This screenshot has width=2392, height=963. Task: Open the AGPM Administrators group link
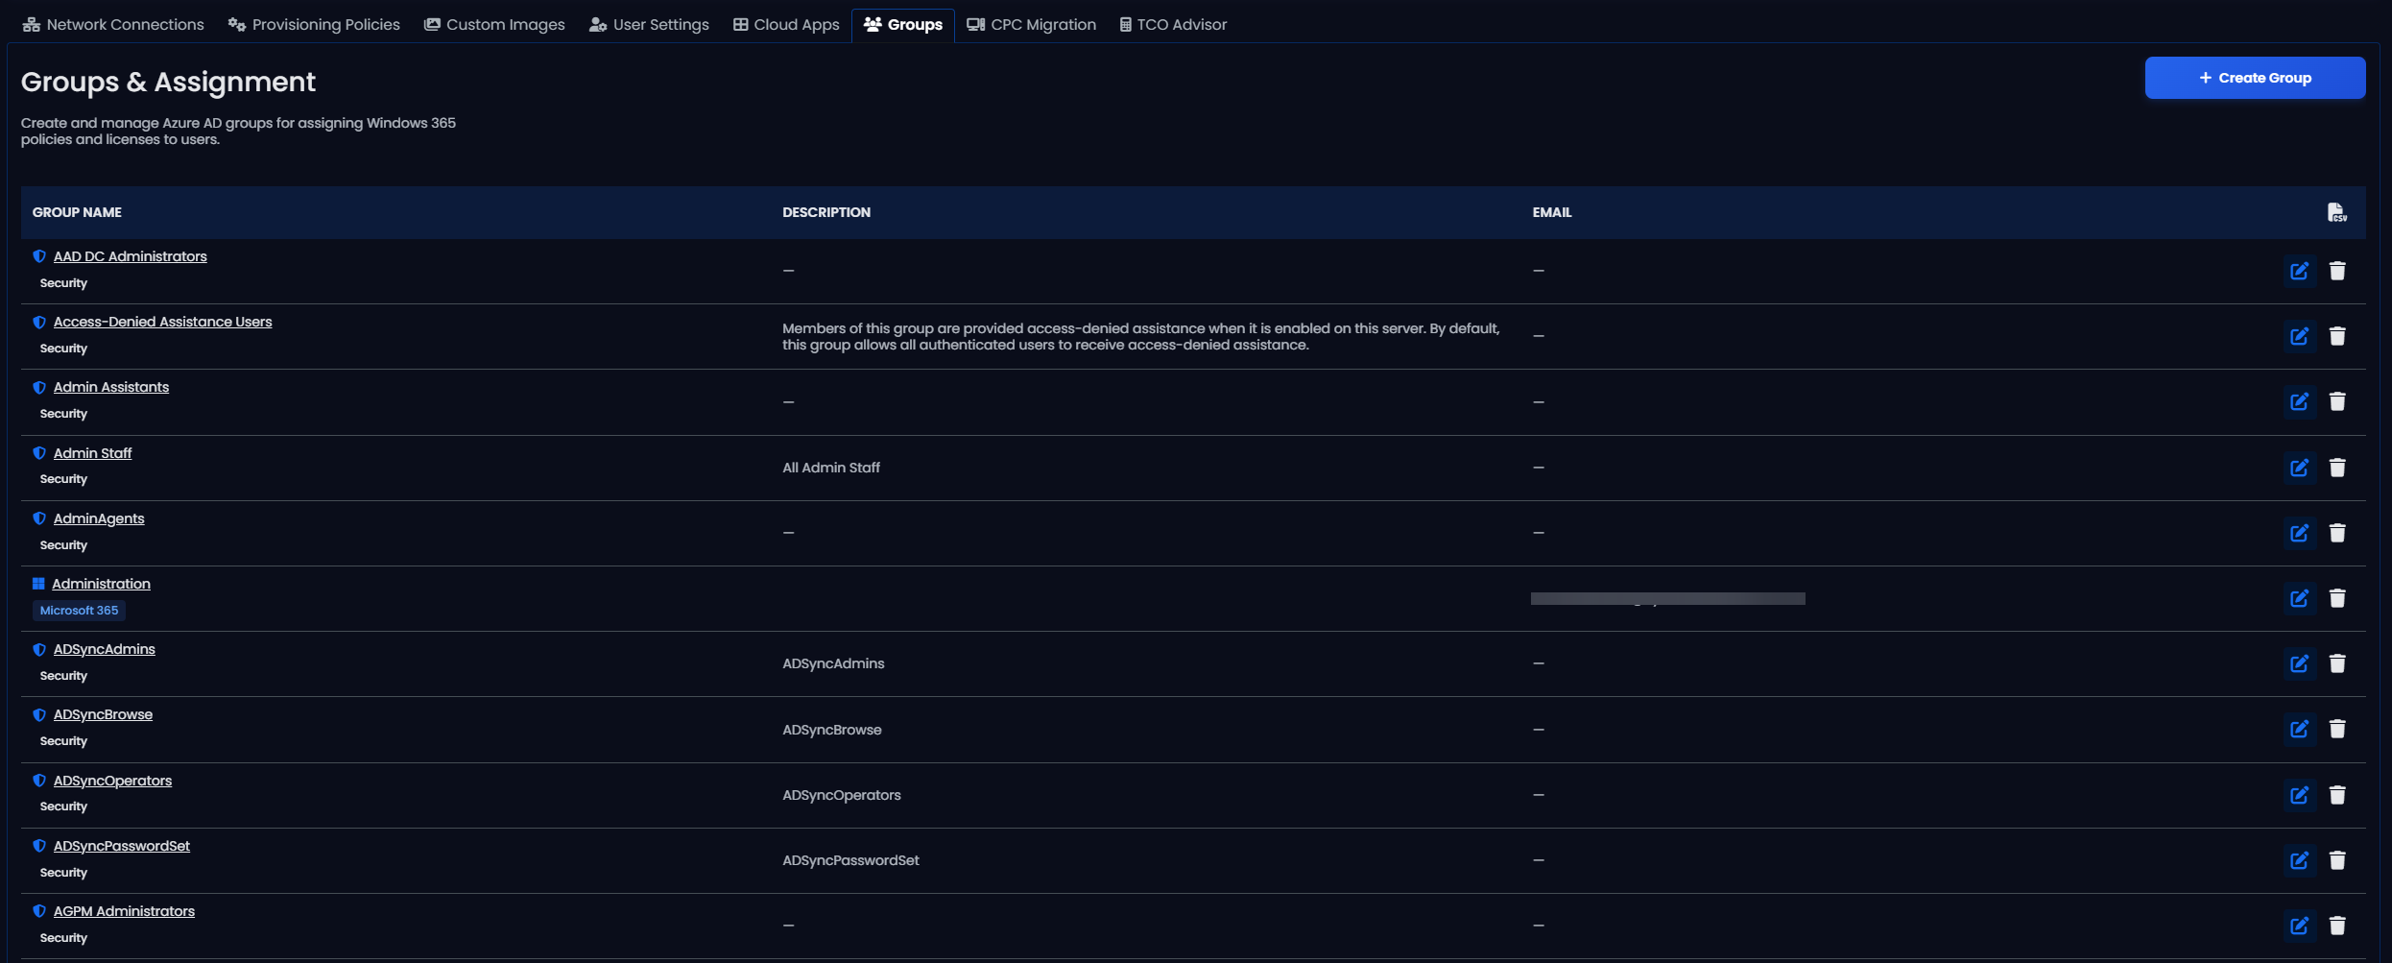pyautogui.click(x=124, y=911)
